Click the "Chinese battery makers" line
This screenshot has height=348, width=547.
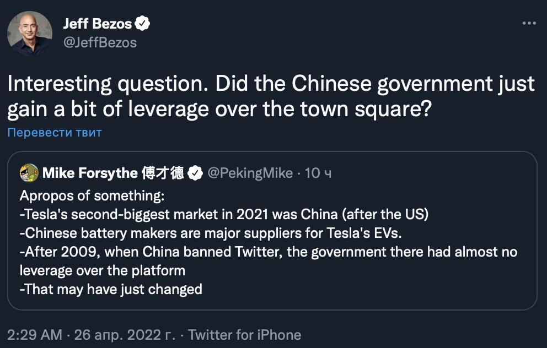(210, 233)
